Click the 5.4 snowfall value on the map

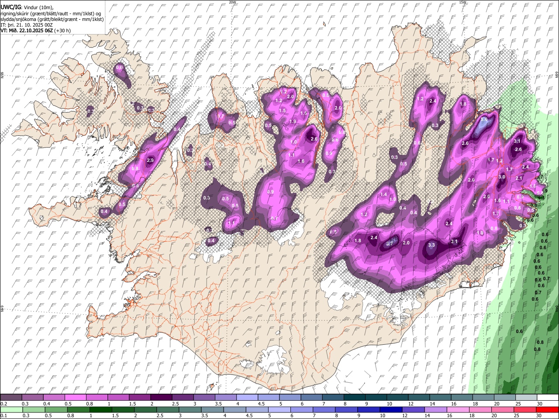point(484,120)
